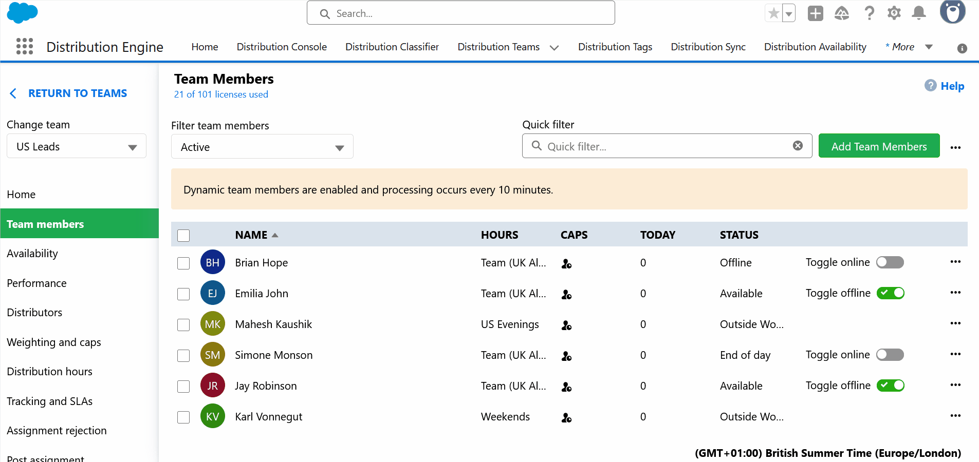
Task: Click the favorites star icon
Action: click(x=773, y=13)
